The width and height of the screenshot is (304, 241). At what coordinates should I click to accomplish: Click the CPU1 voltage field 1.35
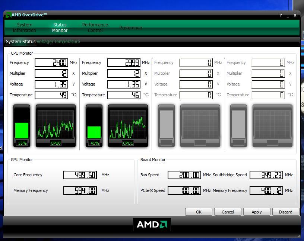point(124,84)
